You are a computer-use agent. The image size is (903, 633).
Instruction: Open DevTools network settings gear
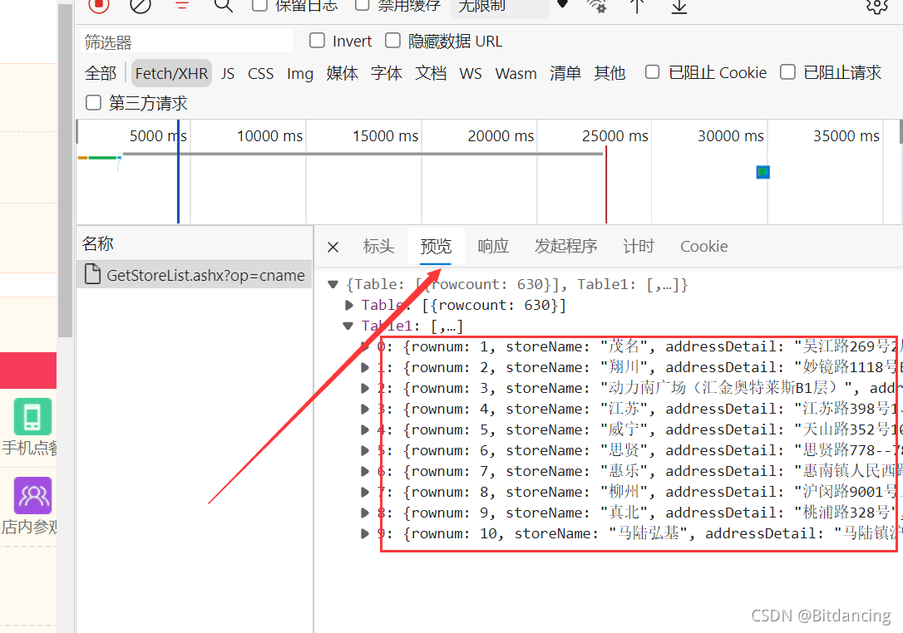[876, 5]
